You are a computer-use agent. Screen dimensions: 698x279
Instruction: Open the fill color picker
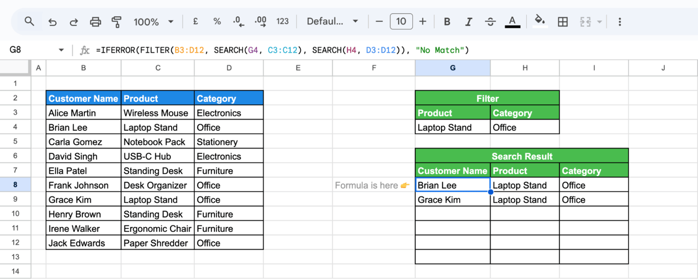tap(540, 21)
